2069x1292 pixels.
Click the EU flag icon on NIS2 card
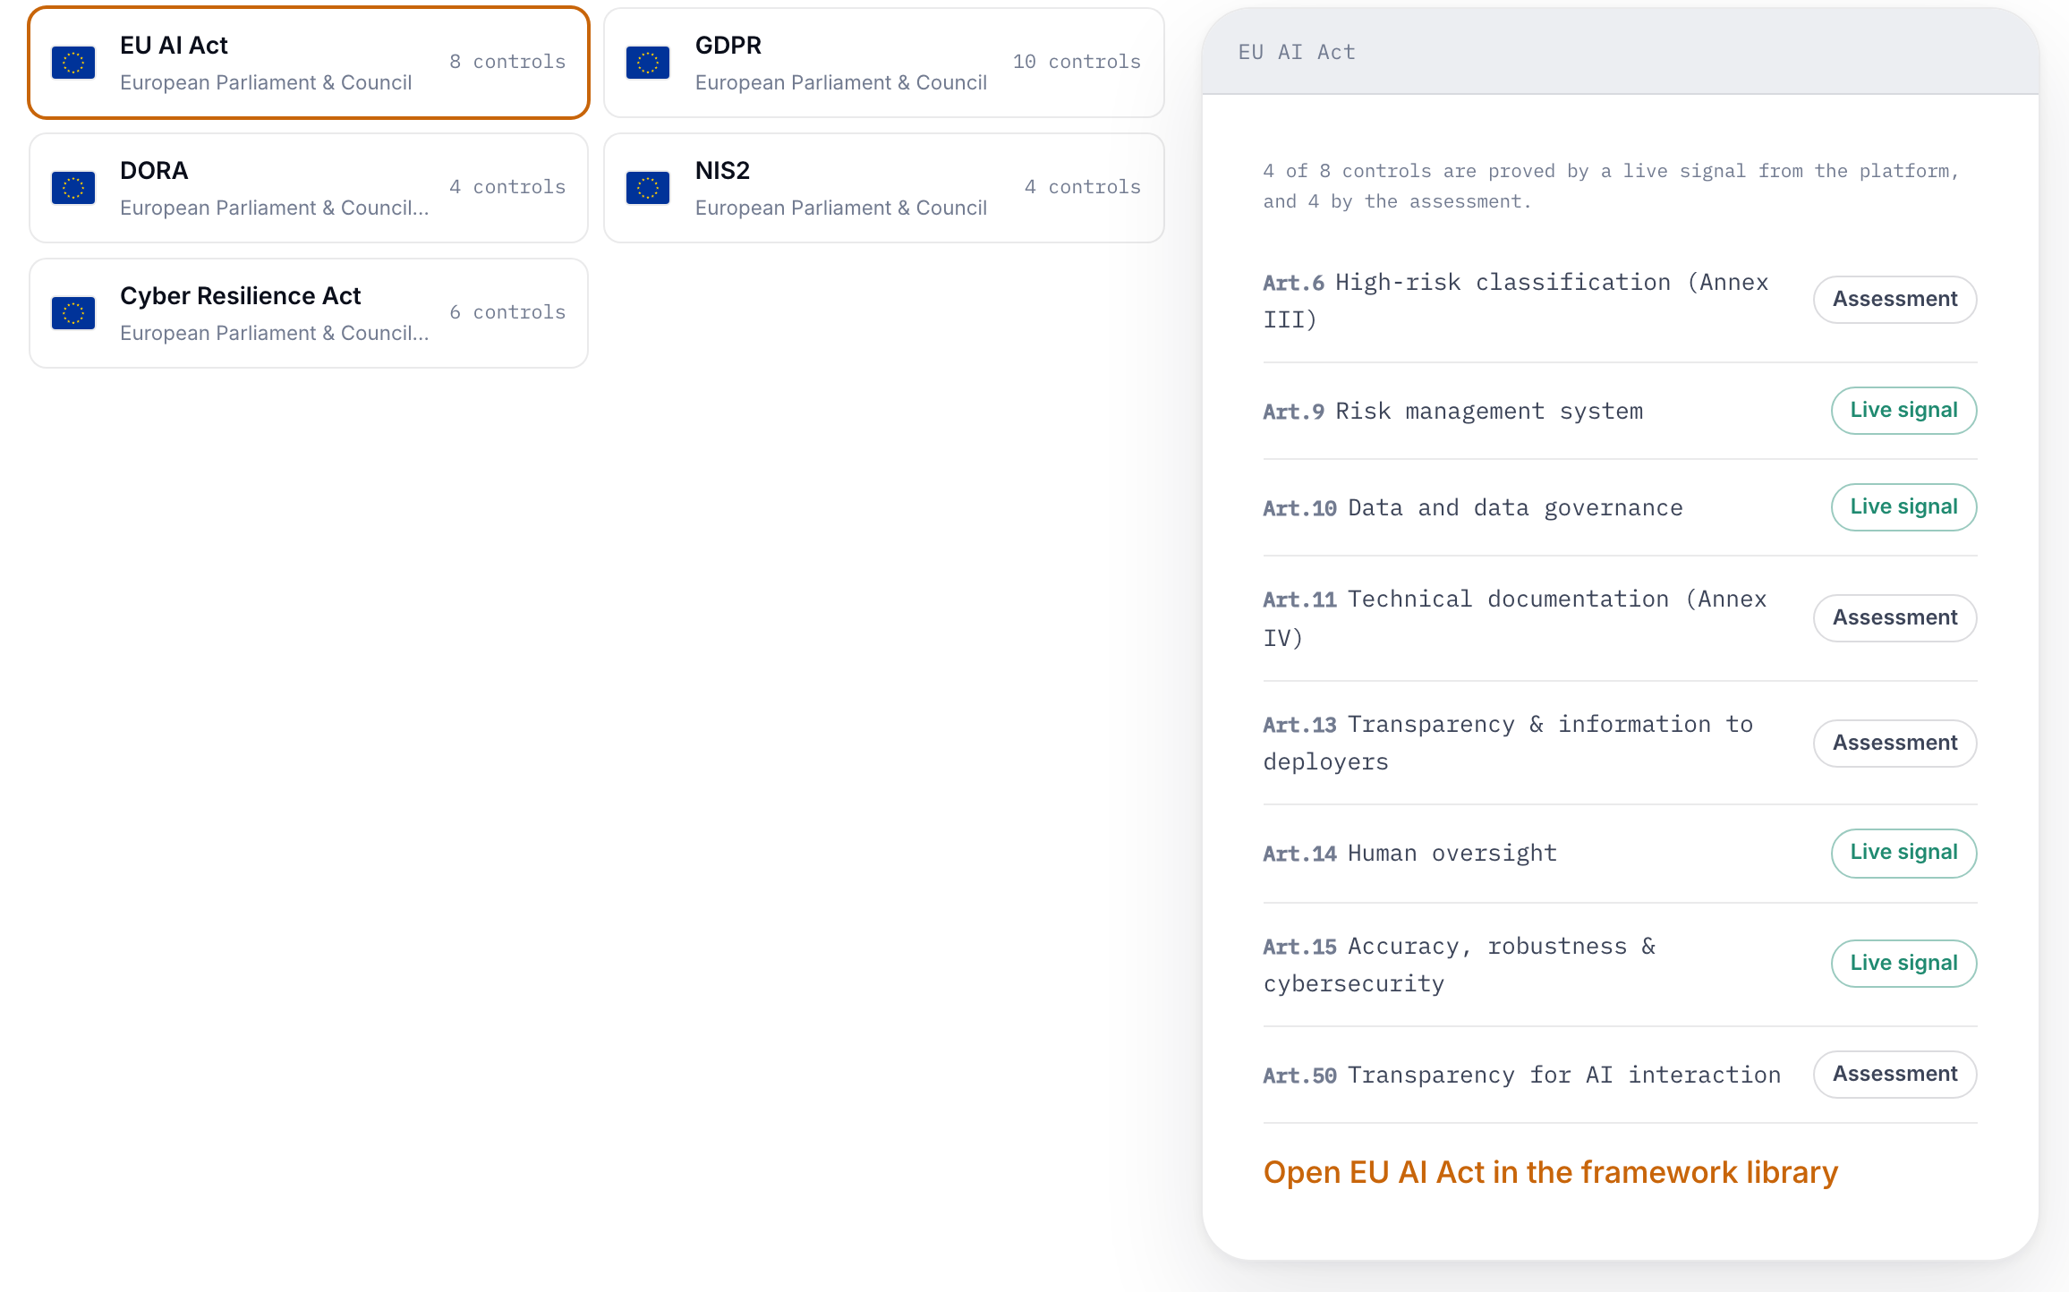[x=648, y=188]
